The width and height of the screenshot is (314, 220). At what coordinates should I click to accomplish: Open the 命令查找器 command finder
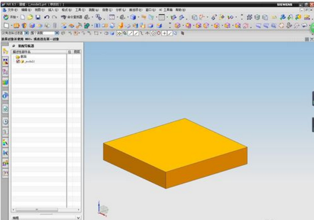[x=71, y=17]
